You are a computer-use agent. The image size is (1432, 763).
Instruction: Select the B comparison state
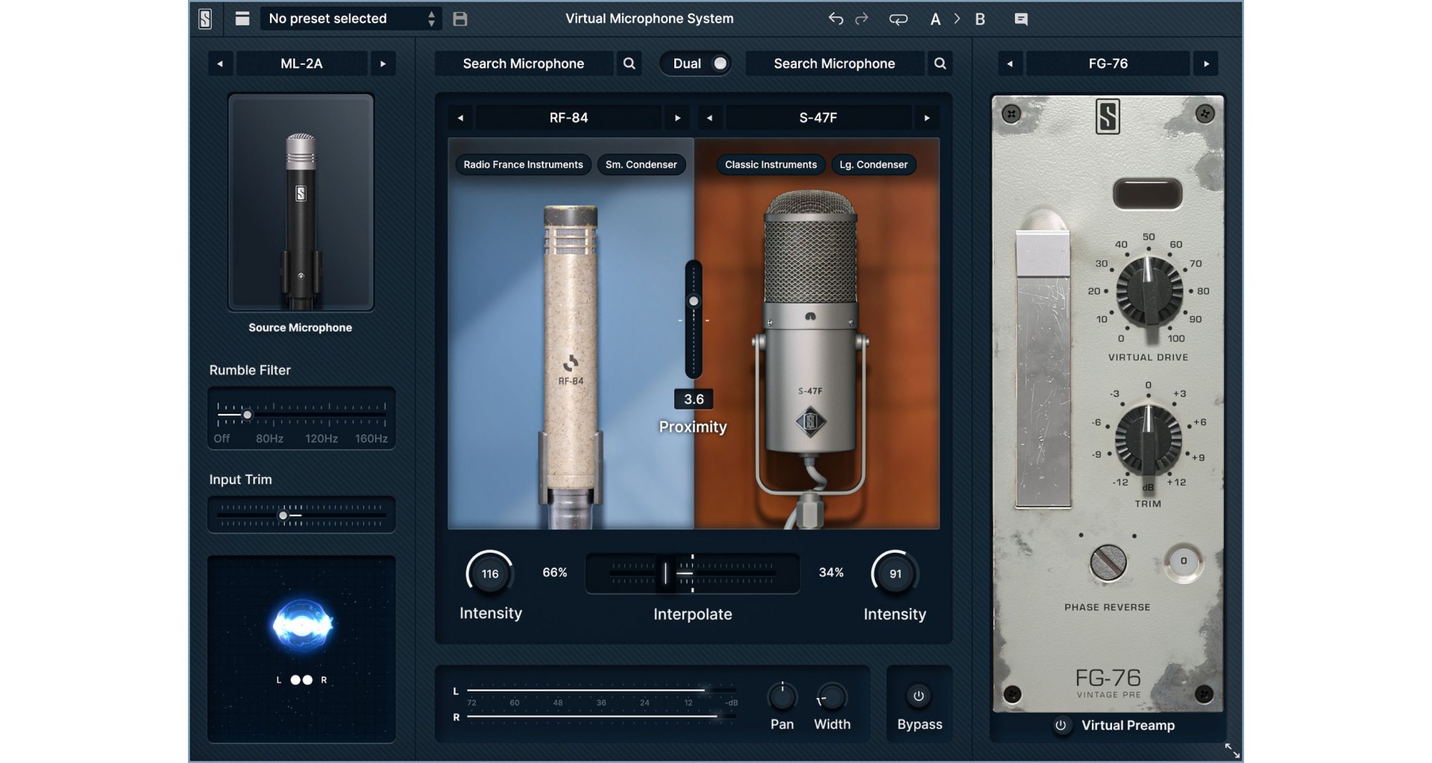980,19
